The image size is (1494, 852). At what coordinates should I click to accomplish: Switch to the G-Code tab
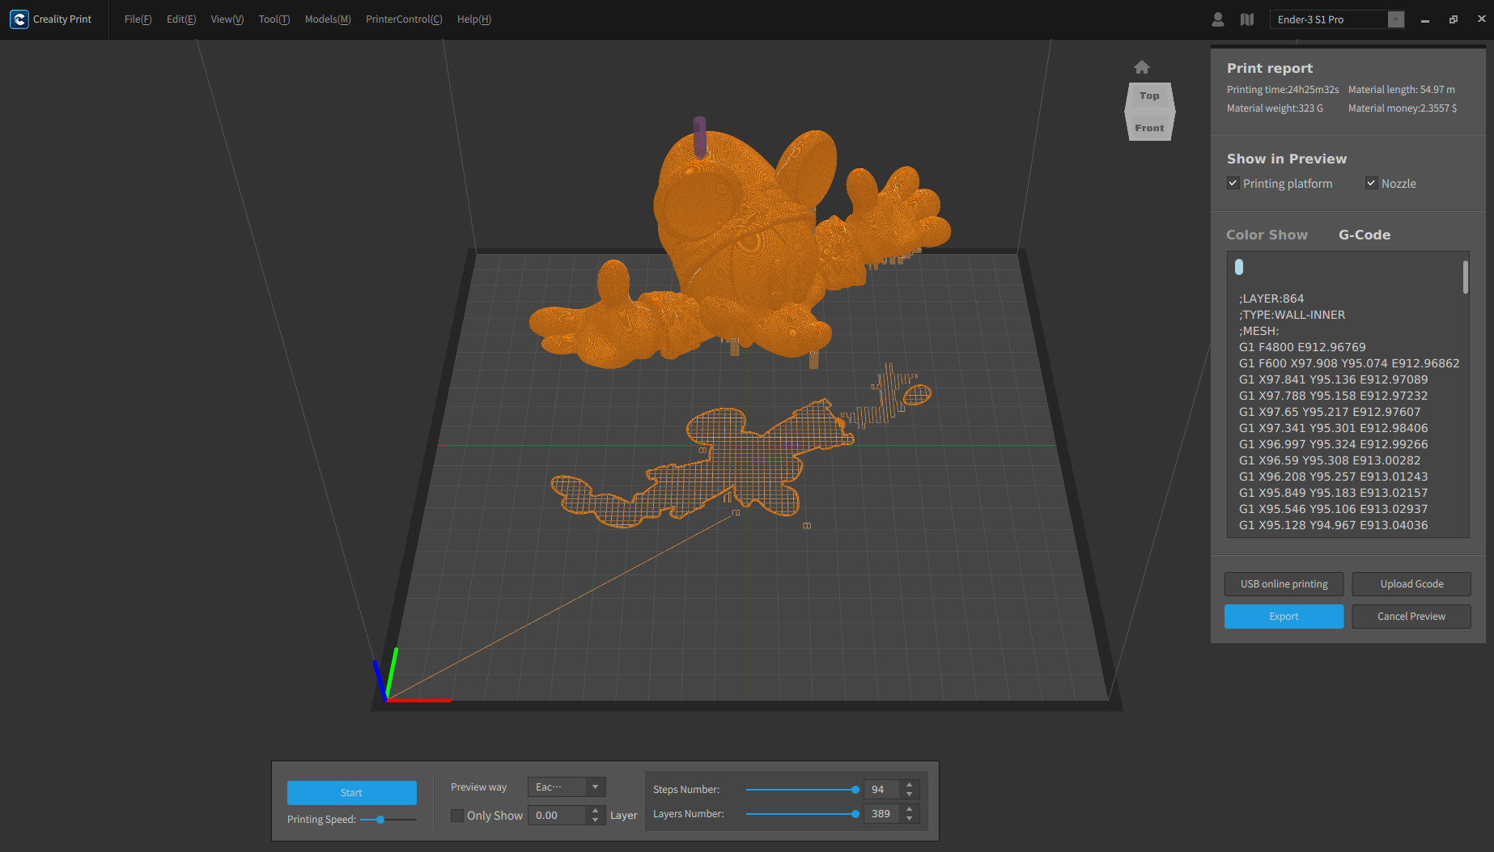(1365, 235)
